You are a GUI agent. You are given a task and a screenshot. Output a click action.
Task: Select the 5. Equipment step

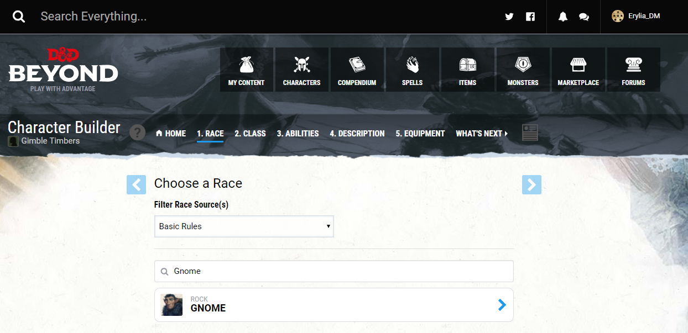pos(420,134)
